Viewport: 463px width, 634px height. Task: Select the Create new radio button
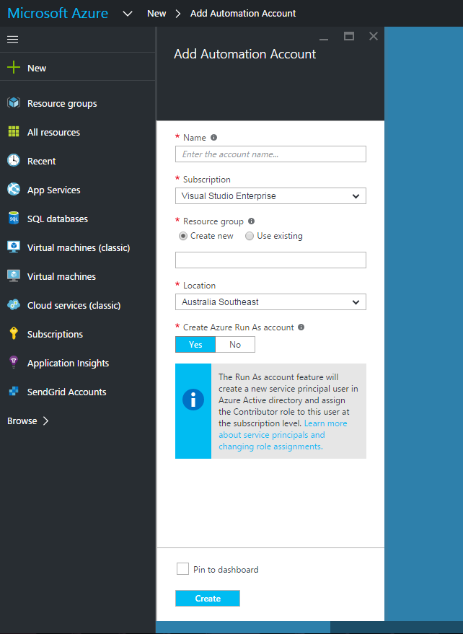pyautogui.click(x=183, y=236)
